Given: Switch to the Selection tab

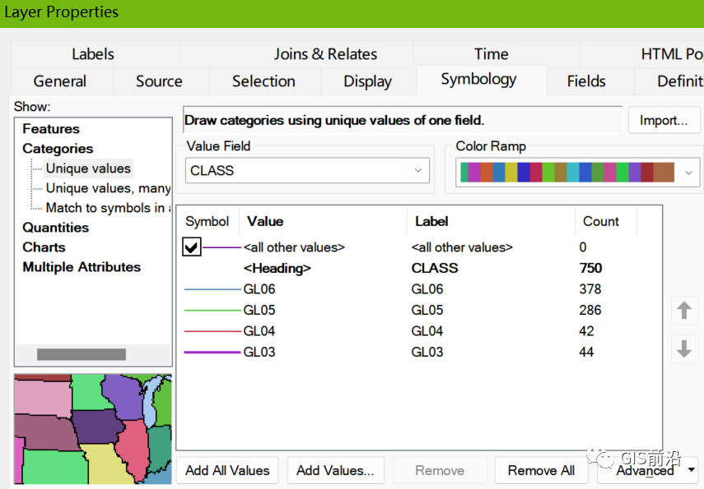Looking at the screenshot, I should 263,81.
